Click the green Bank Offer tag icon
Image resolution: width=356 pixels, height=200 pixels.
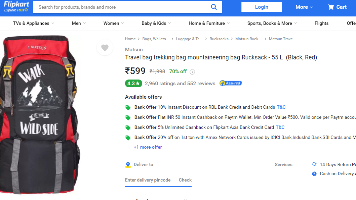click(128, 107)
